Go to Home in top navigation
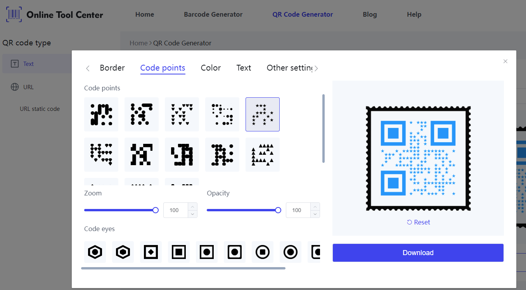Image resolution: width=526 pixels, height=290 pixels. (x=145, y=14)
